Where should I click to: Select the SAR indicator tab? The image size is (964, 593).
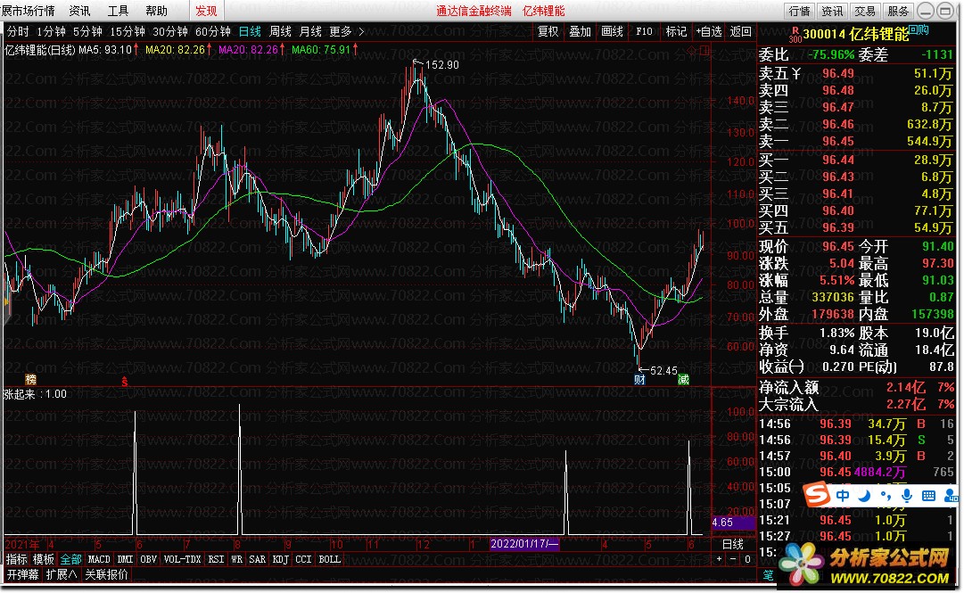tap(257, 559)
